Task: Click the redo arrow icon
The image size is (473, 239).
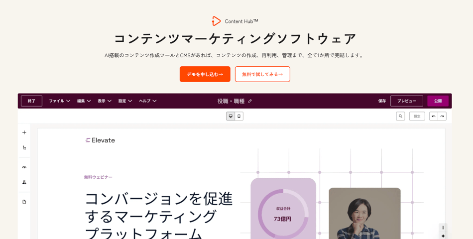Action: click(442, 116)
